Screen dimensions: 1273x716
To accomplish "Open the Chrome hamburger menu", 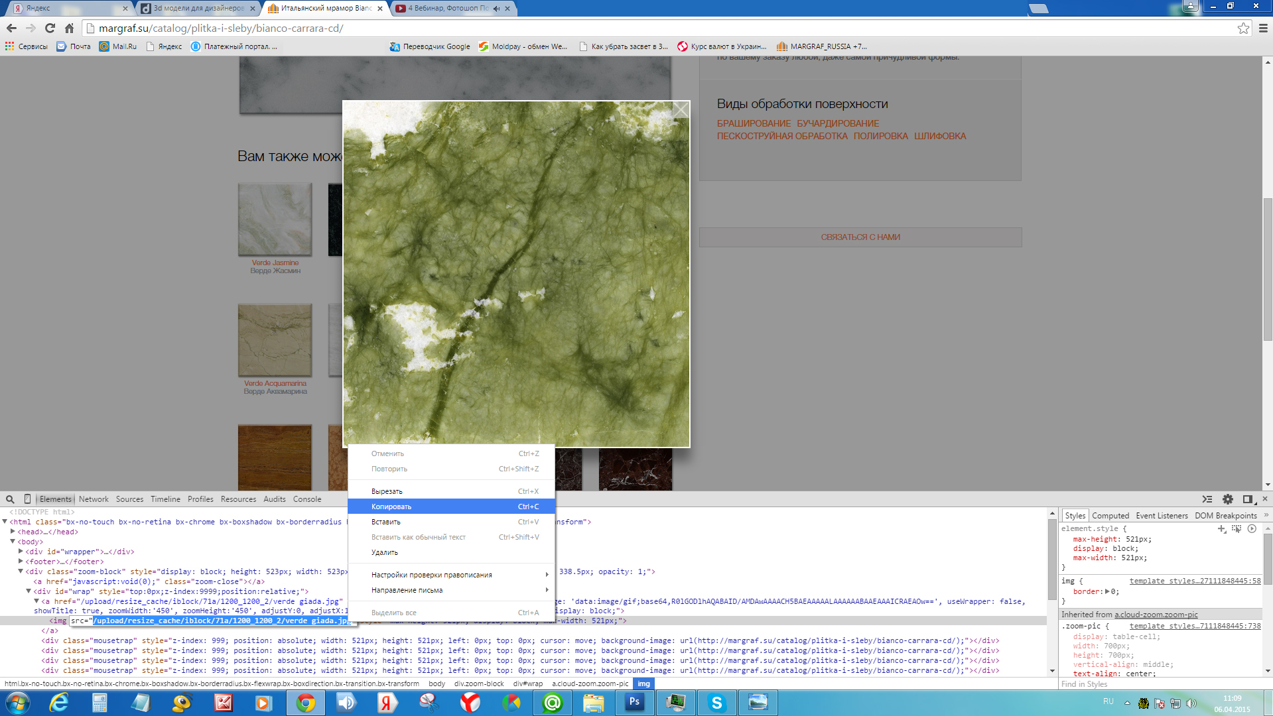I will [x=1263, y=28].
